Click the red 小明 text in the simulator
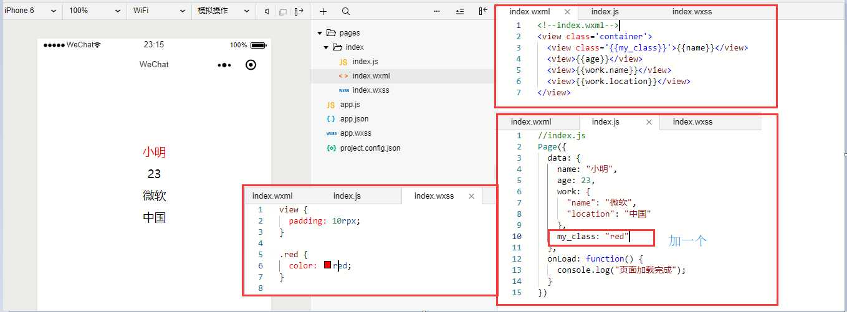 click(154, 153)
